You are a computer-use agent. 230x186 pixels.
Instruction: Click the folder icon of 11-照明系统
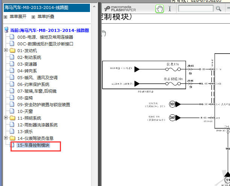12,118
